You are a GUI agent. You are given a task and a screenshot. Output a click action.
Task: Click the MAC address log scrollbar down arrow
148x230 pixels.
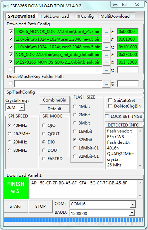point(140,195)
